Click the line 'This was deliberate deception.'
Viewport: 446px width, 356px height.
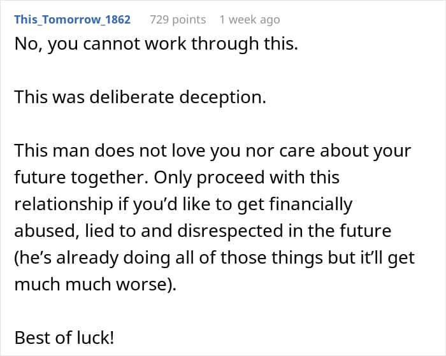tap(140, 97)
